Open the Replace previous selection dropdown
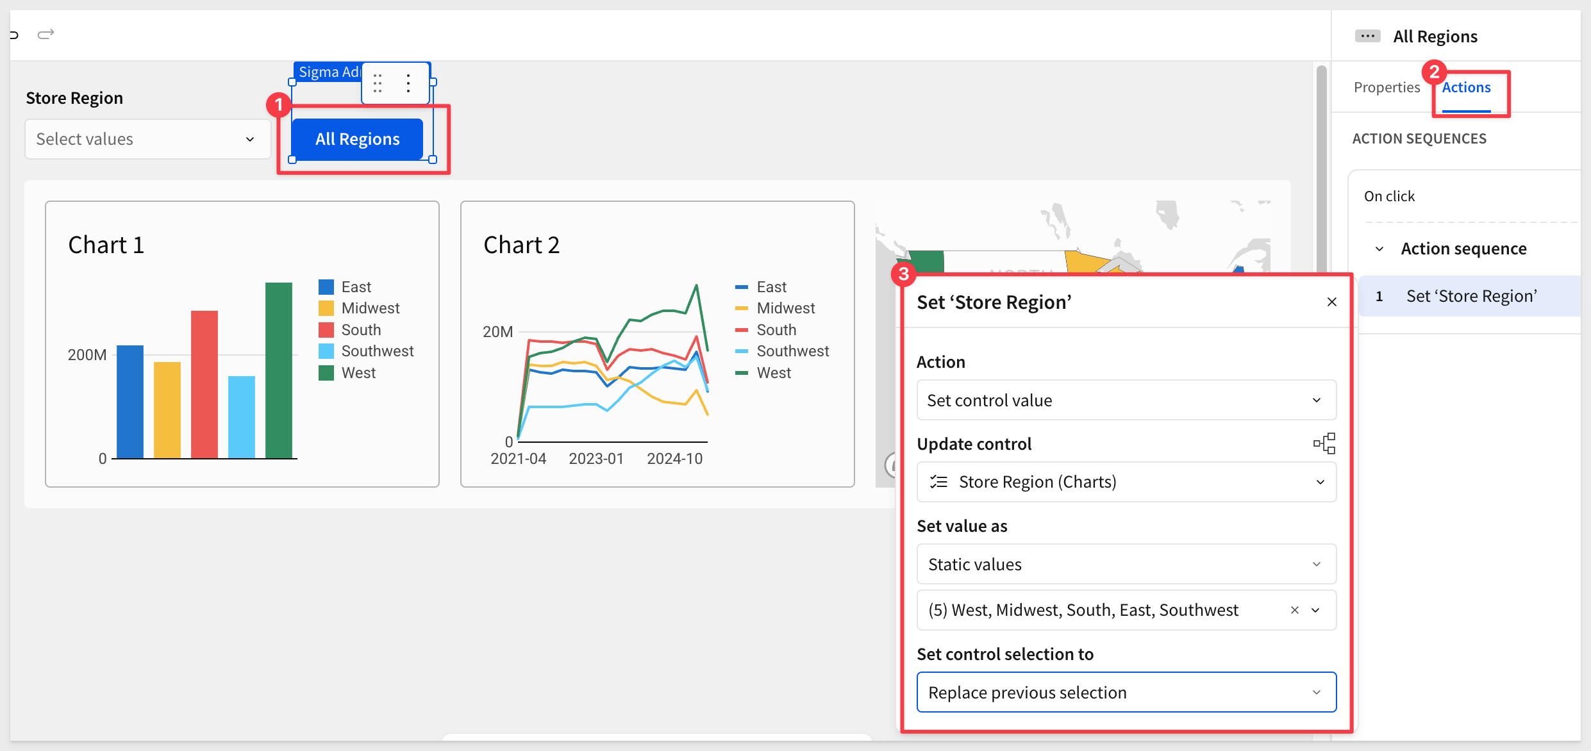 [1126, 693]
